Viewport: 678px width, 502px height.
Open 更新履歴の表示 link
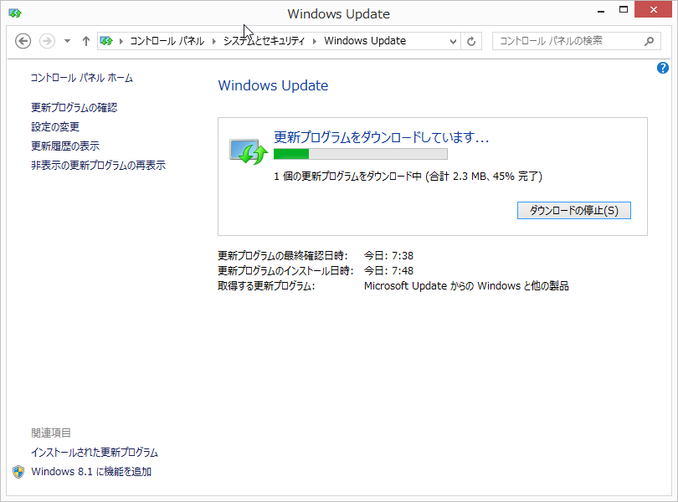pyautogui.click(x=65, y=146)
